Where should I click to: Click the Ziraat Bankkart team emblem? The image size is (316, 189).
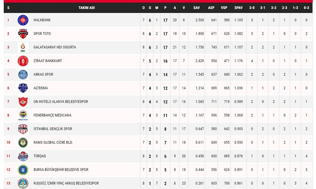(x=23, y=61)
